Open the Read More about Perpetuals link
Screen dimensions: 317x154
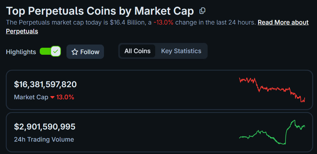point(283,23)
